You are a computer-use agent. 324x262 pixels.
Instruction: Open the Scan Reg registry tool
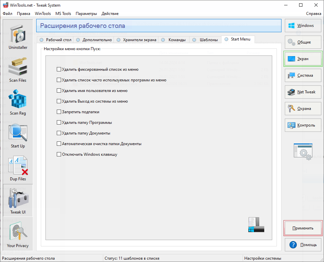[x=18, y=102]
